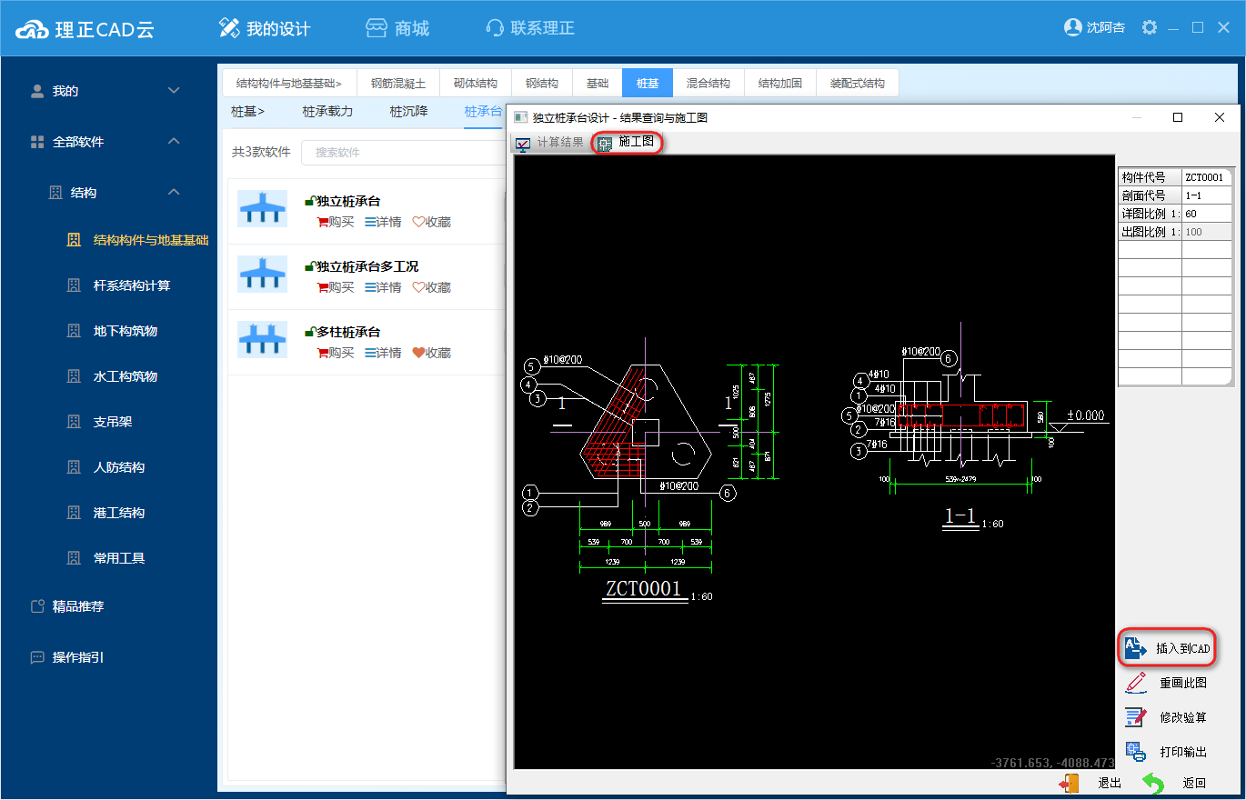Switch to 施工图 tab in dialog
Screen dimensions: 1246x800
tap(627, 143)
